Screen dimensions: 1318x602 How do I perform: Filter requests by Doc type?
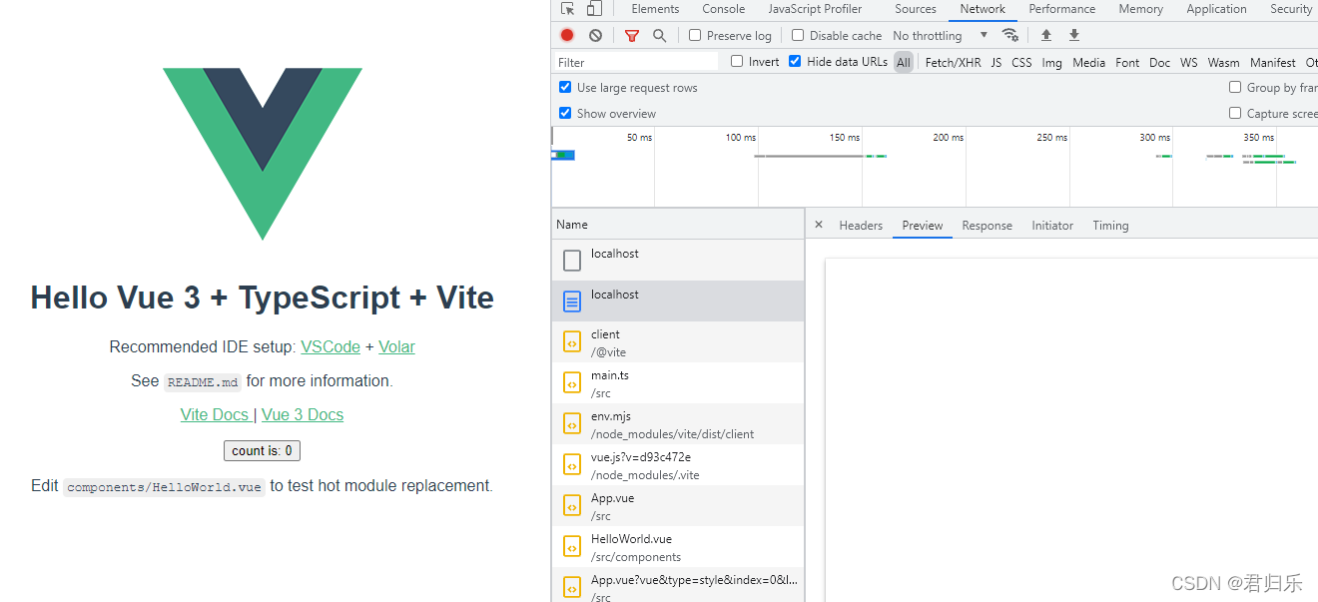click(1160, 62)
